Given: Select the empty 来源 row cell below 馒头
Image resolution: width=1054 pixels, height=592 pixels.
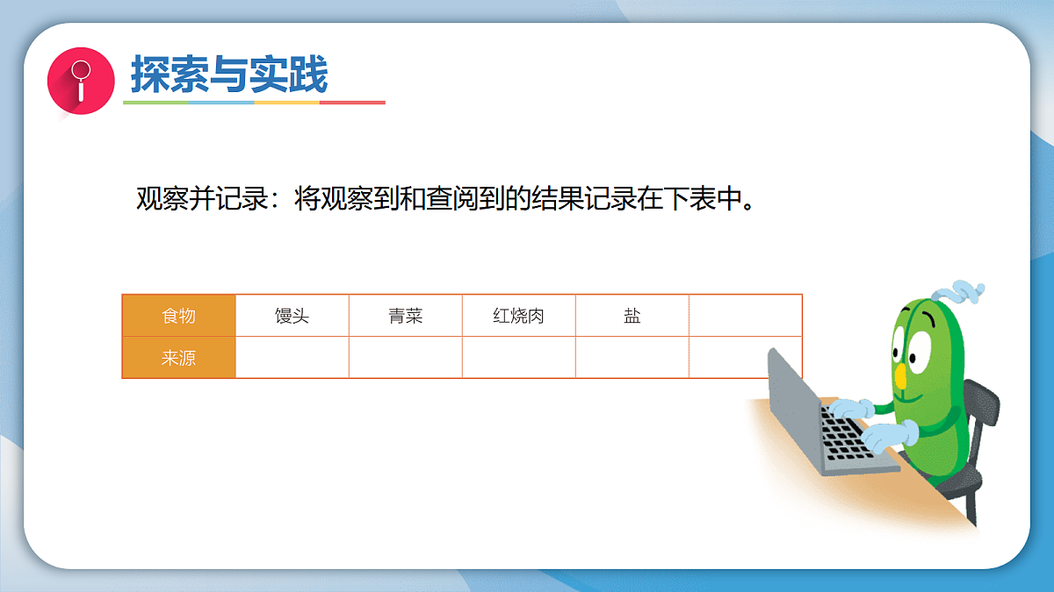Looking at the screenshot, I should pyautogui.click(x=292, y=357).
